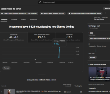
Task: Select the 'Visualizações' 4,6 mil metric card
Action: tap(14, 37)
